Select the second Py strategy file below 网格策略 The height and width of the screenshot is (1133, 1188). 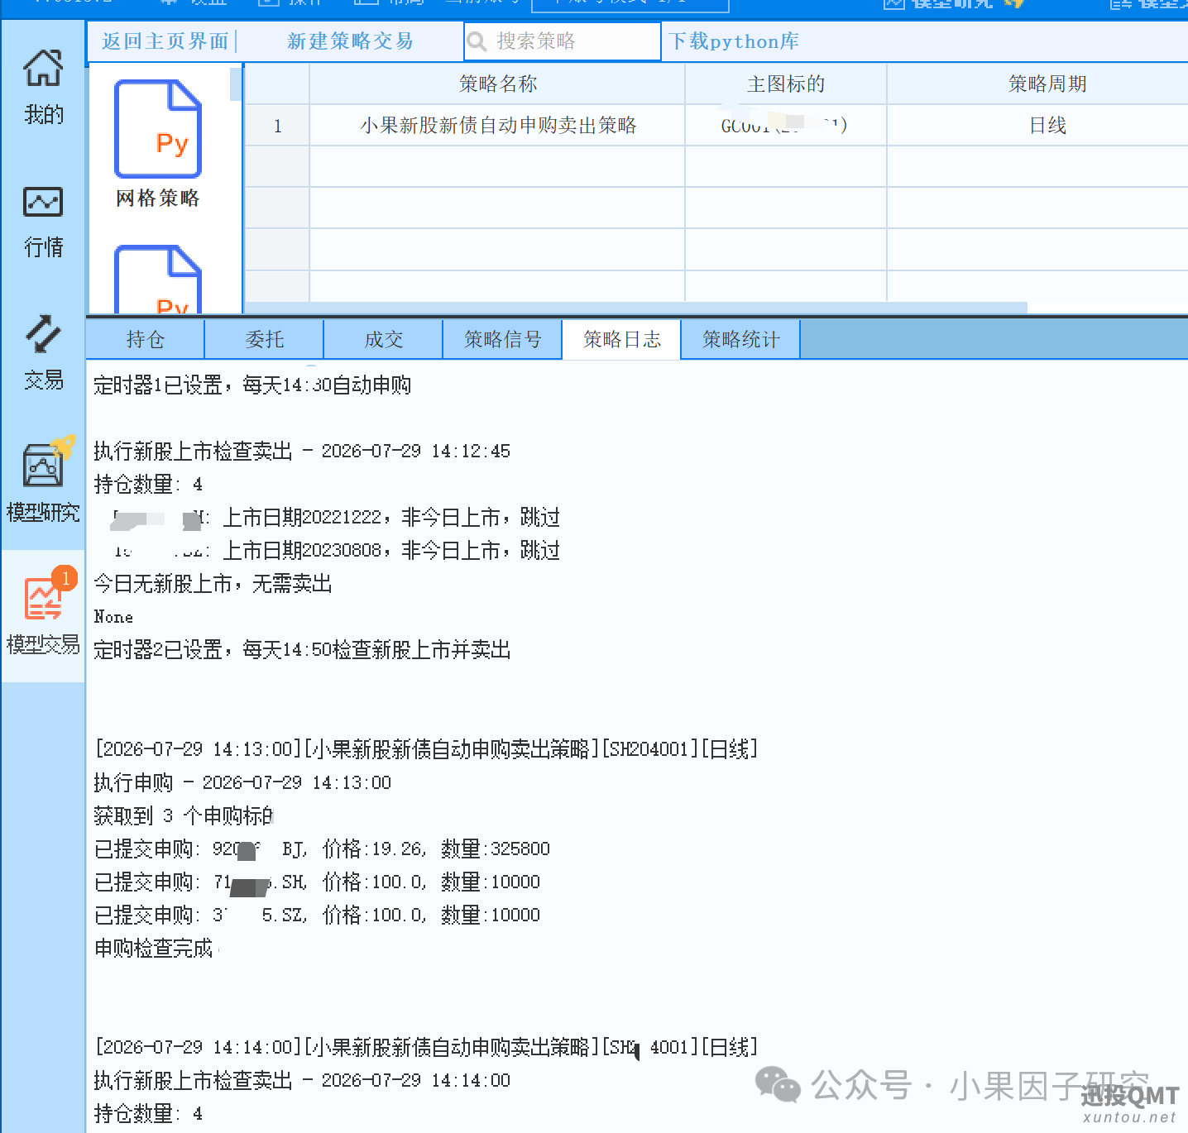tap(158, 280)
